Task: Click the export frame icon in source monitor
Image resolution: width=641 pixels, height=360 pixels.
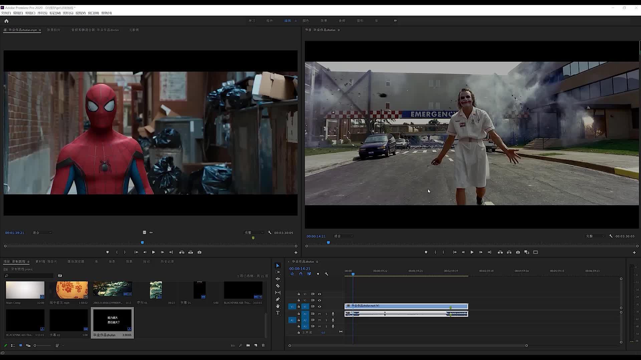Action: point(199,252)
